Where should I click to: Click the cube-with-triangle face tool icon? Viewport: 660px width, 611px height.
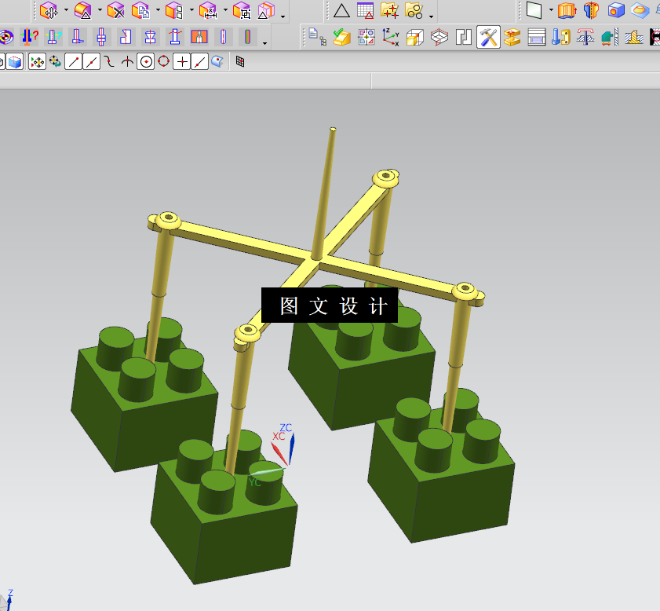[83, 10]
